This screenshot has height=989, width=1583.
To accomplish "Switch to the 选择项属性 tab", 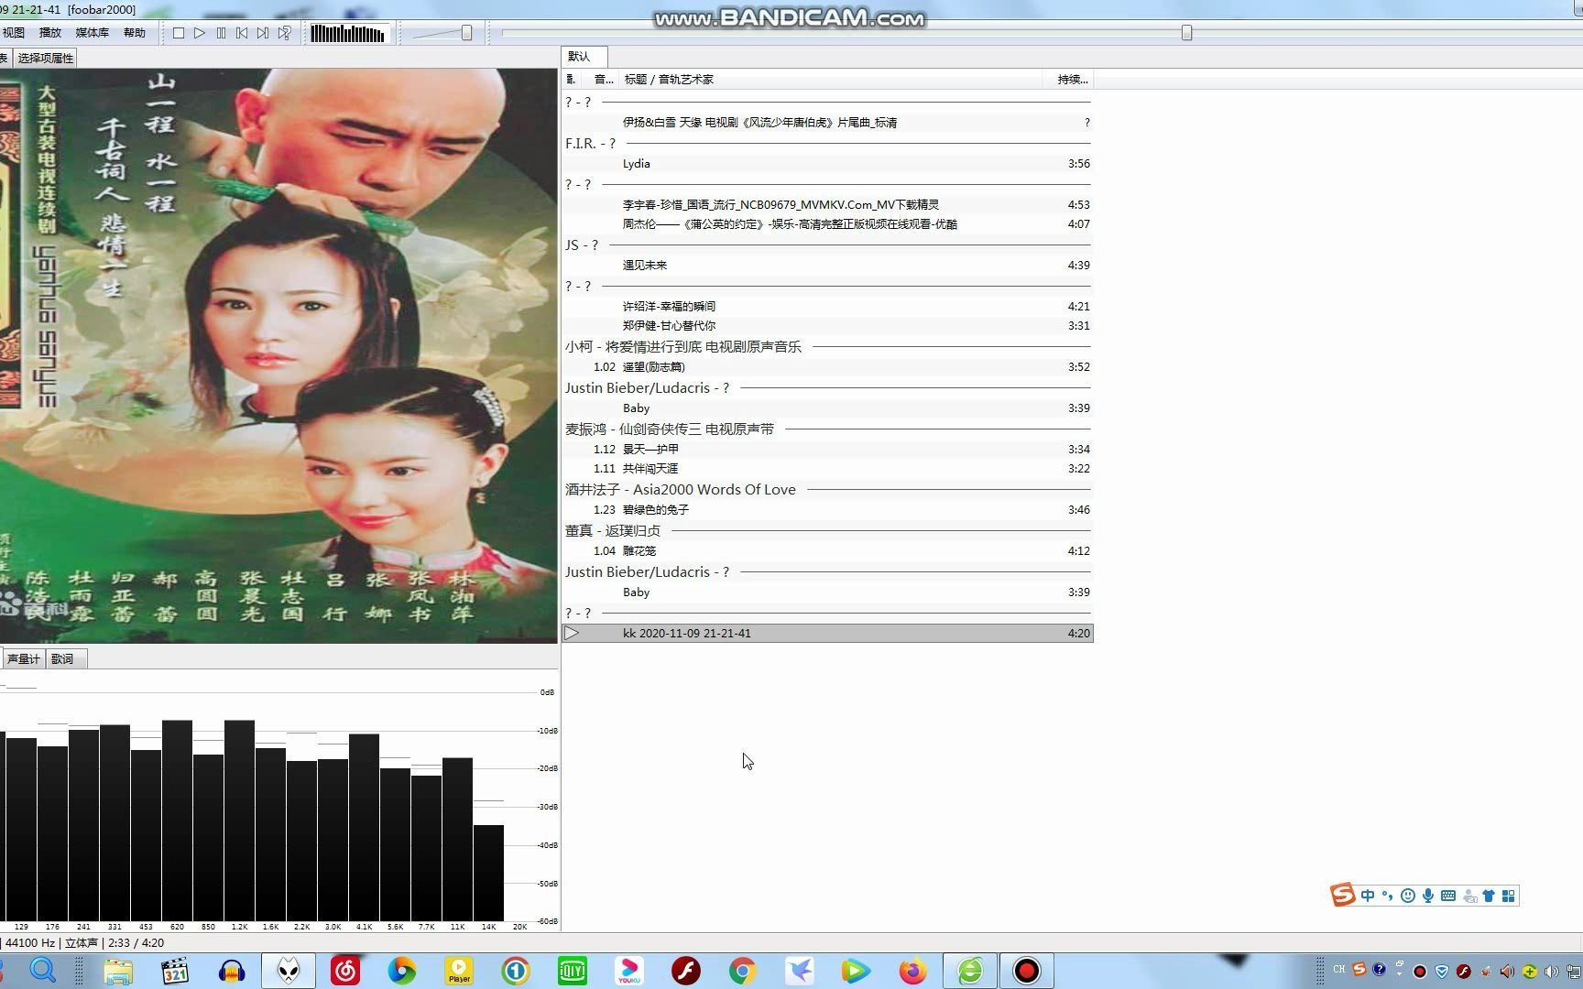I will (x=45, y=59).
